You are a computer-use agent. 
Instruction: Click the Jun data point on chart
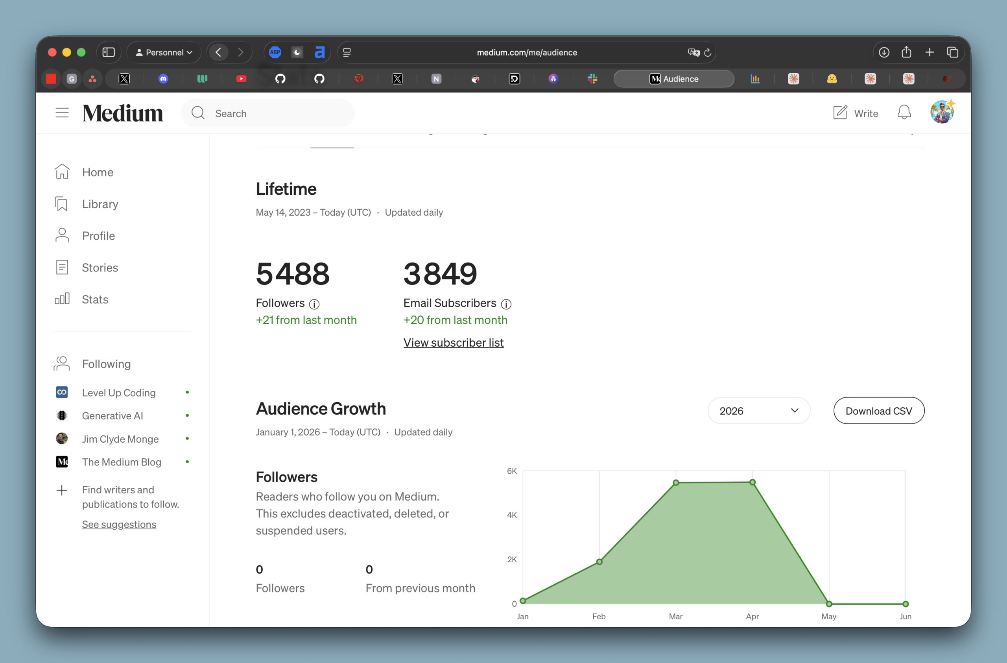pos(906,604)
